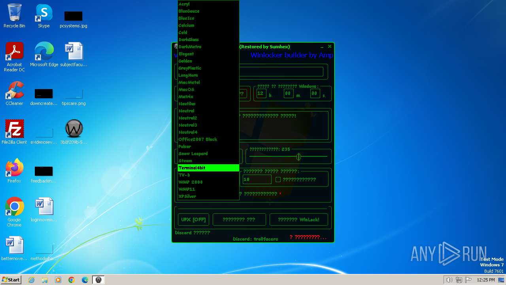Select the DarkGlass skin option
The image size is (506, 285).
pos(208,40)
